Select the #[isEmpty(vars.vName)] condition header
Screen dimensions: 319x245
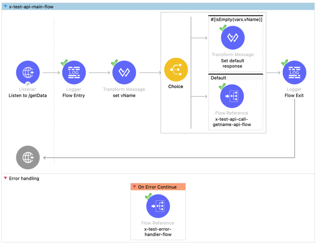click(236, 20)
